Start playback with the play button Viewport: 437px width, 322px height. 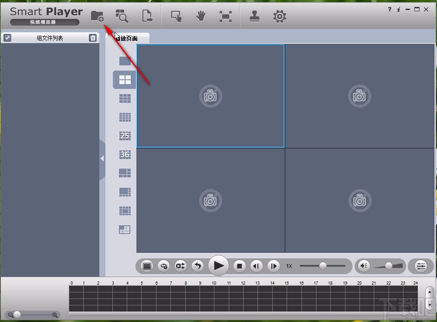(x=219, y=266)
